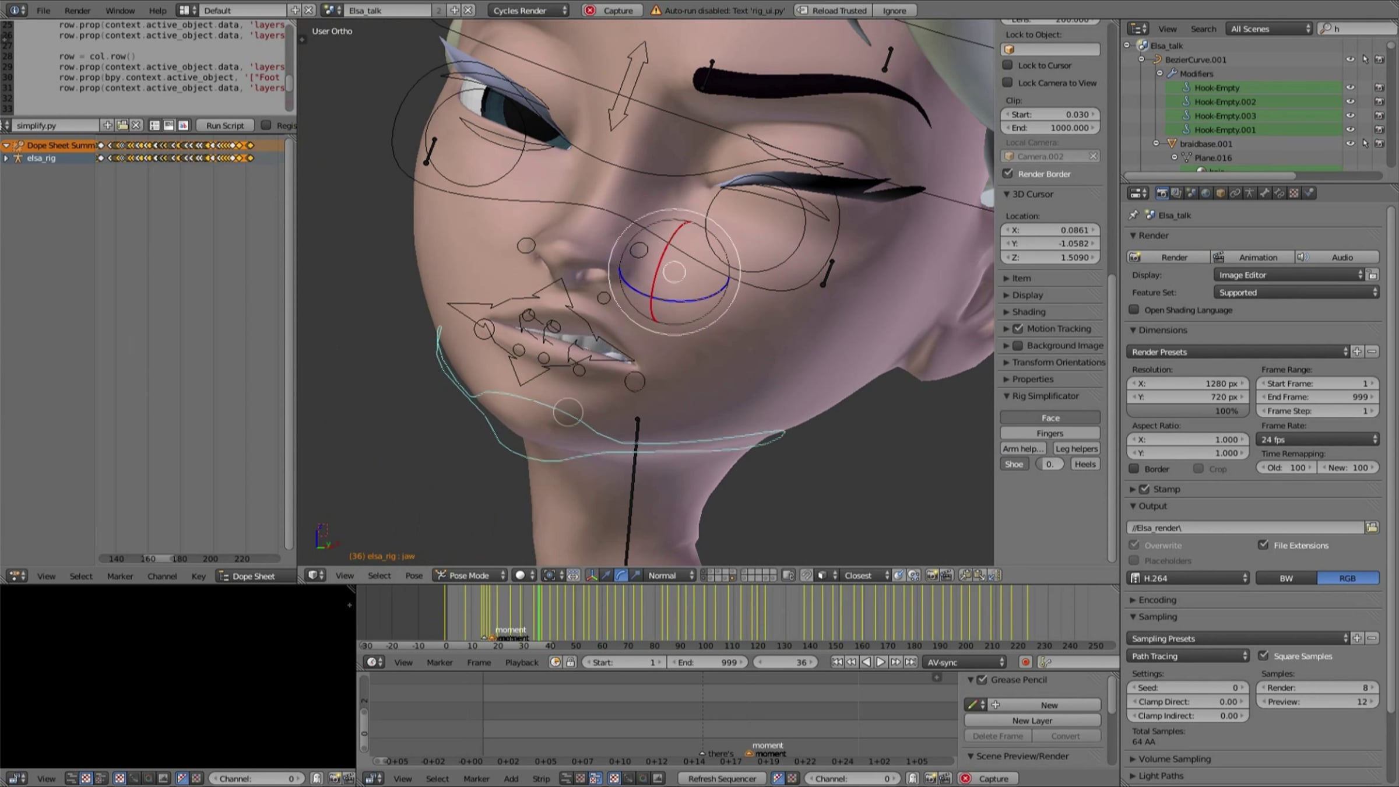Play the animation forward in timeline
1399x787 pixels.
[x=881, y=662]
